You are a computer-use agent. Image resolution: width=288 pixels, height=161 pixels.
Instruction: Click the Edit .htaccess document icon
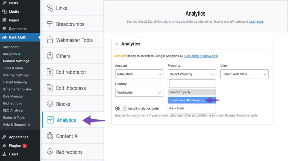50,88
